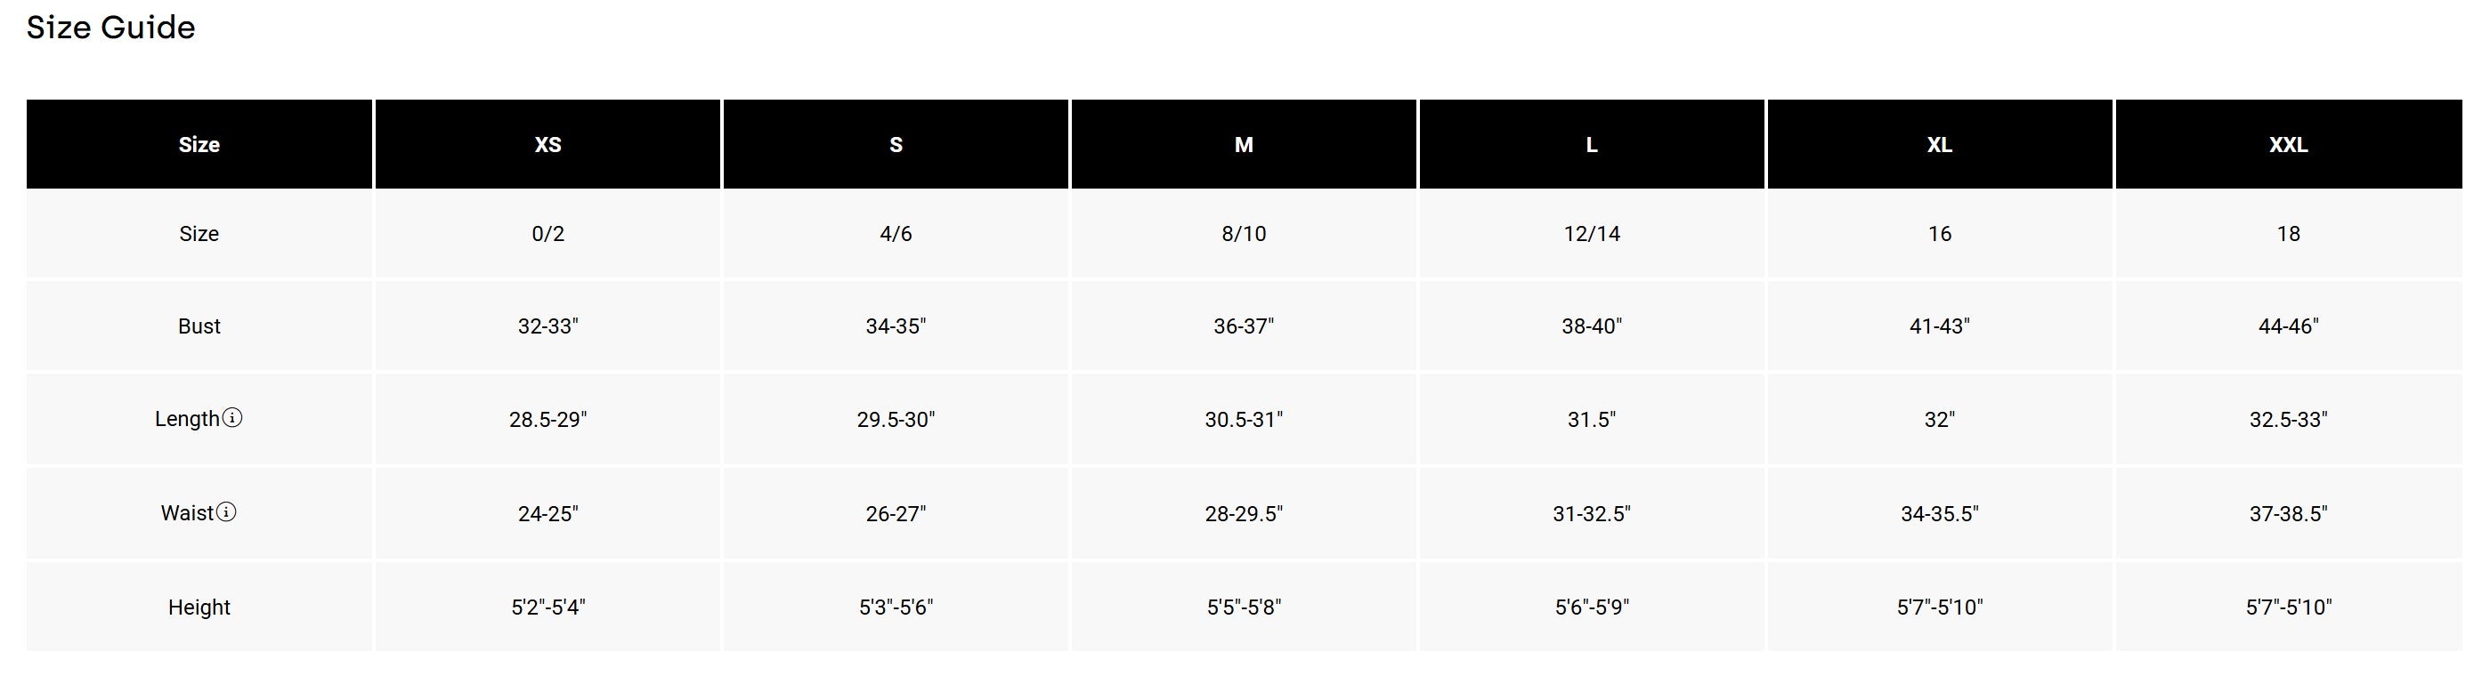
Task: Click the Bust row label
Action: pos(199,326)
